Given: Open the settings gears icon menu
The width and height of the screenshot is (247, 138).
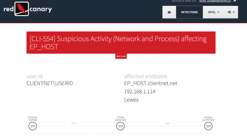Looking at the screenshot, I should [229, 12].
